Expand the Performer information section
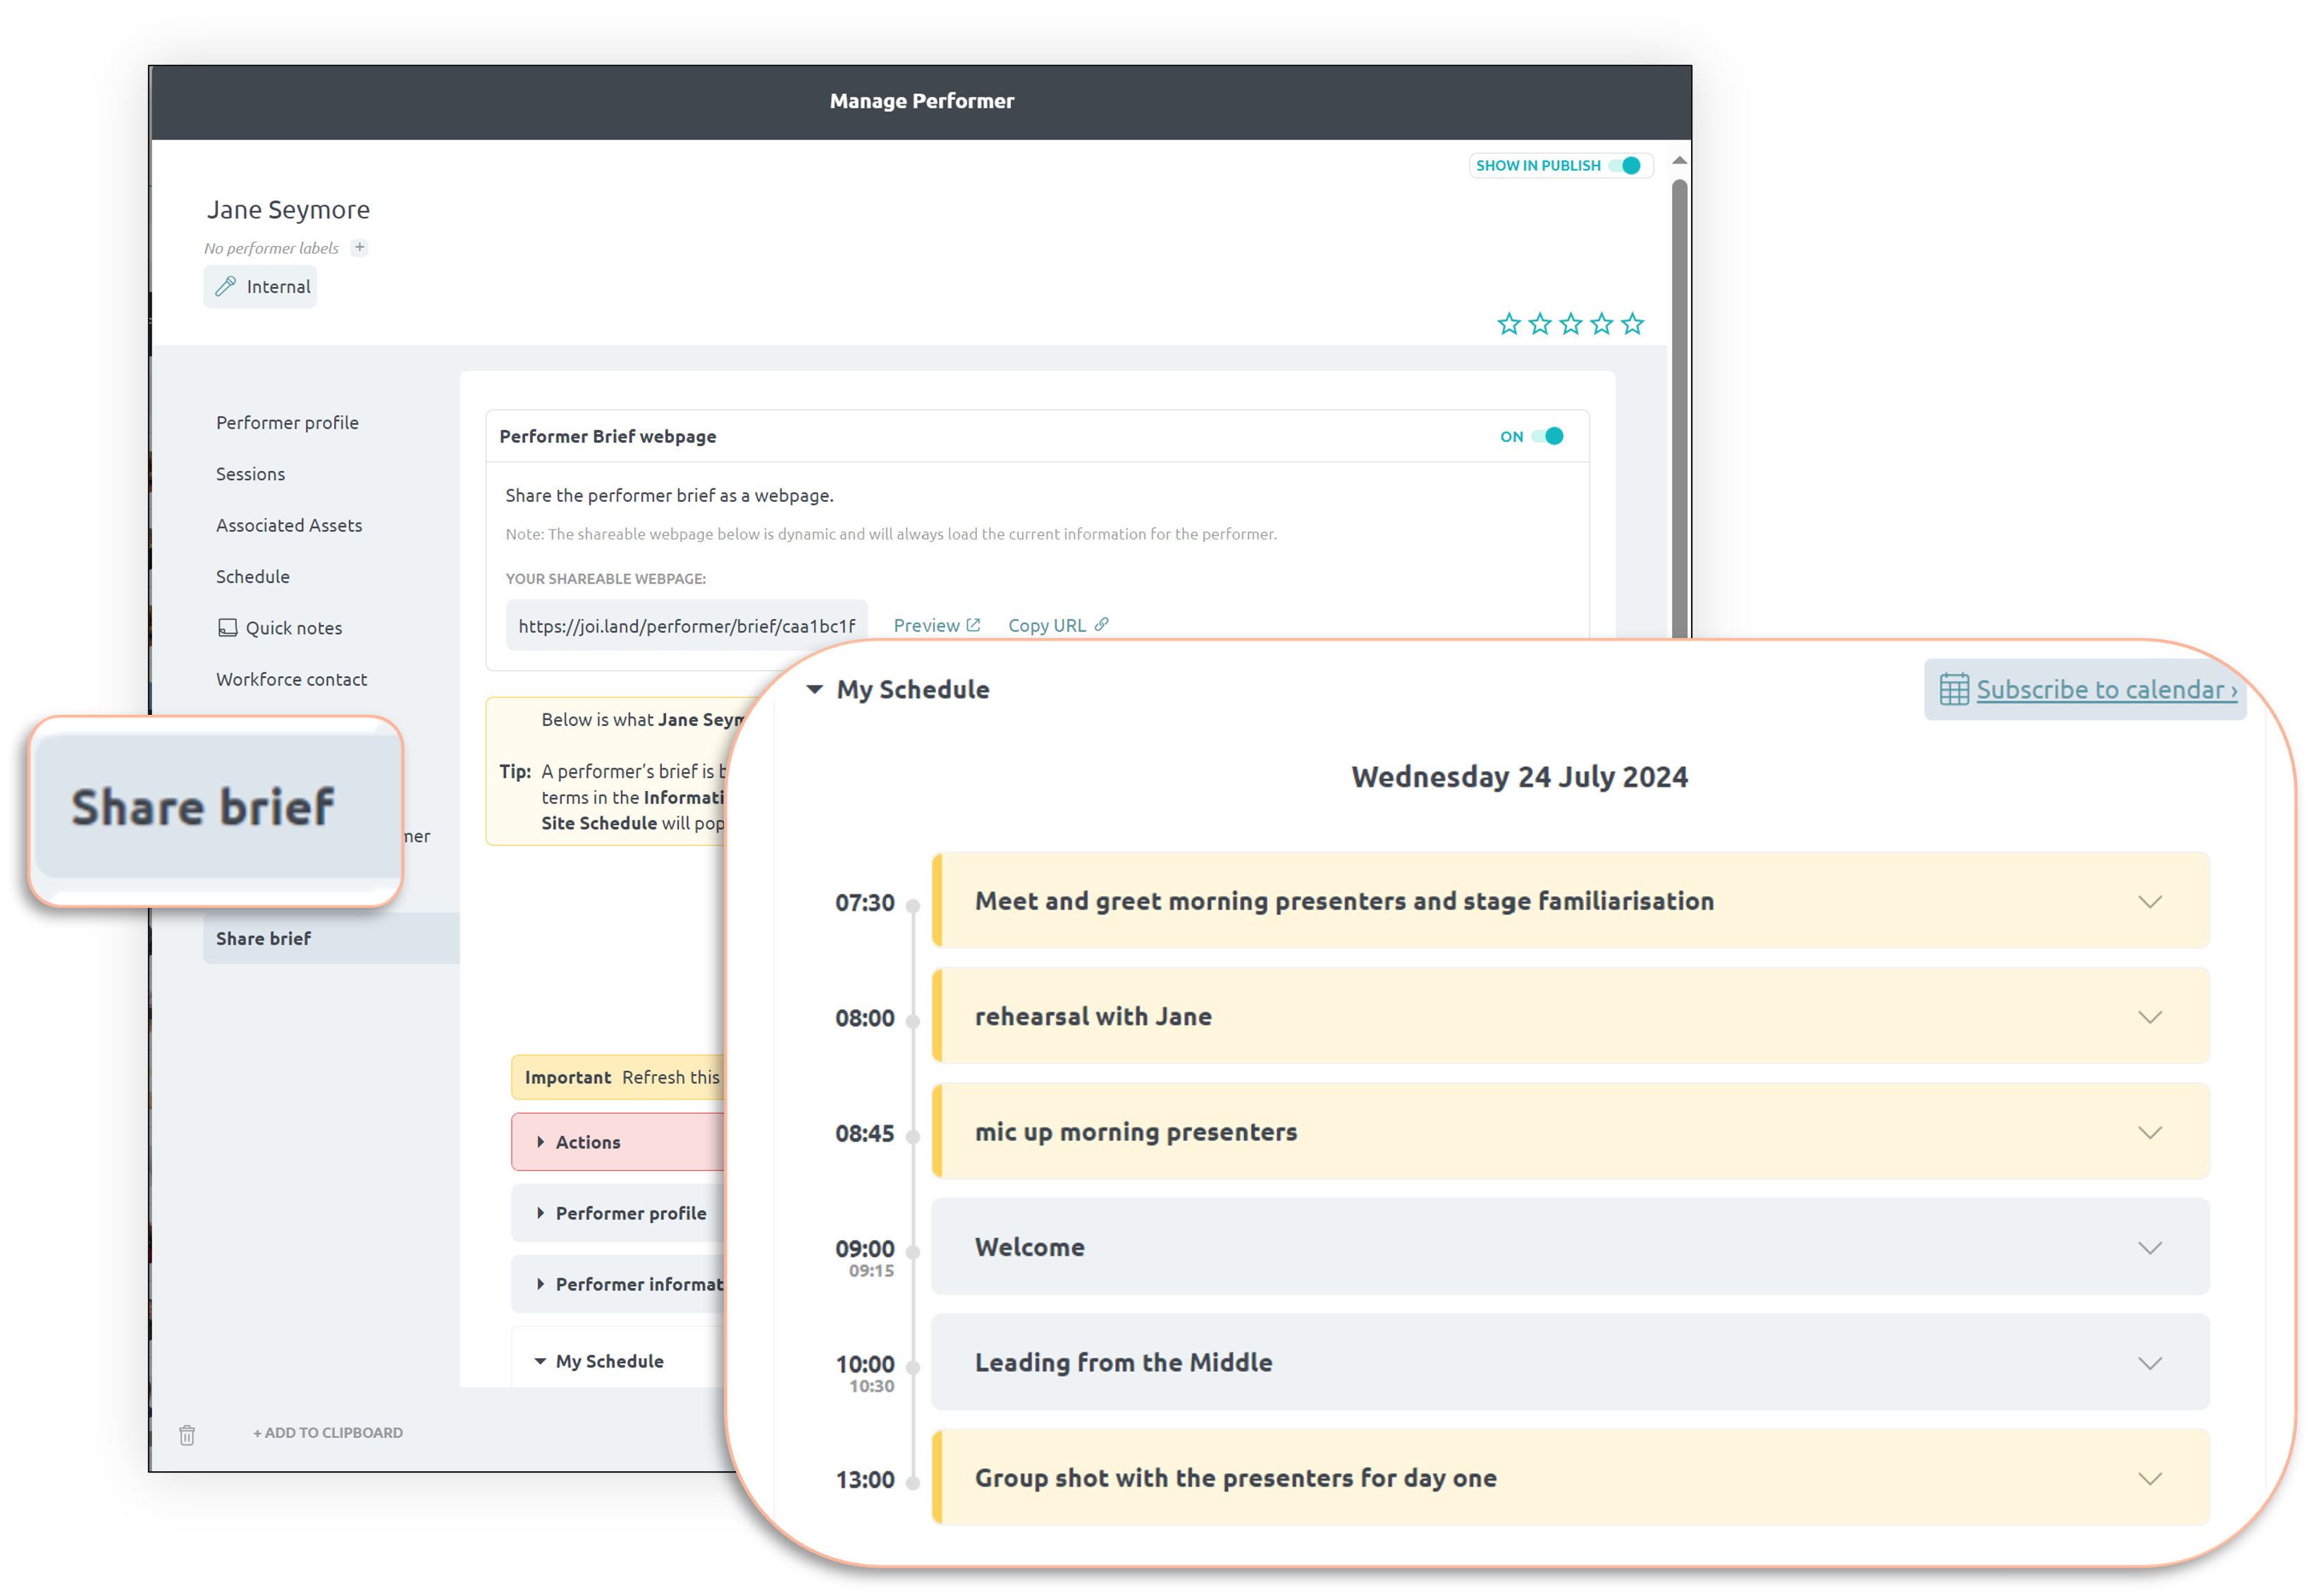Viewport: 2312px width, 1596px height. click(618, 1284)
